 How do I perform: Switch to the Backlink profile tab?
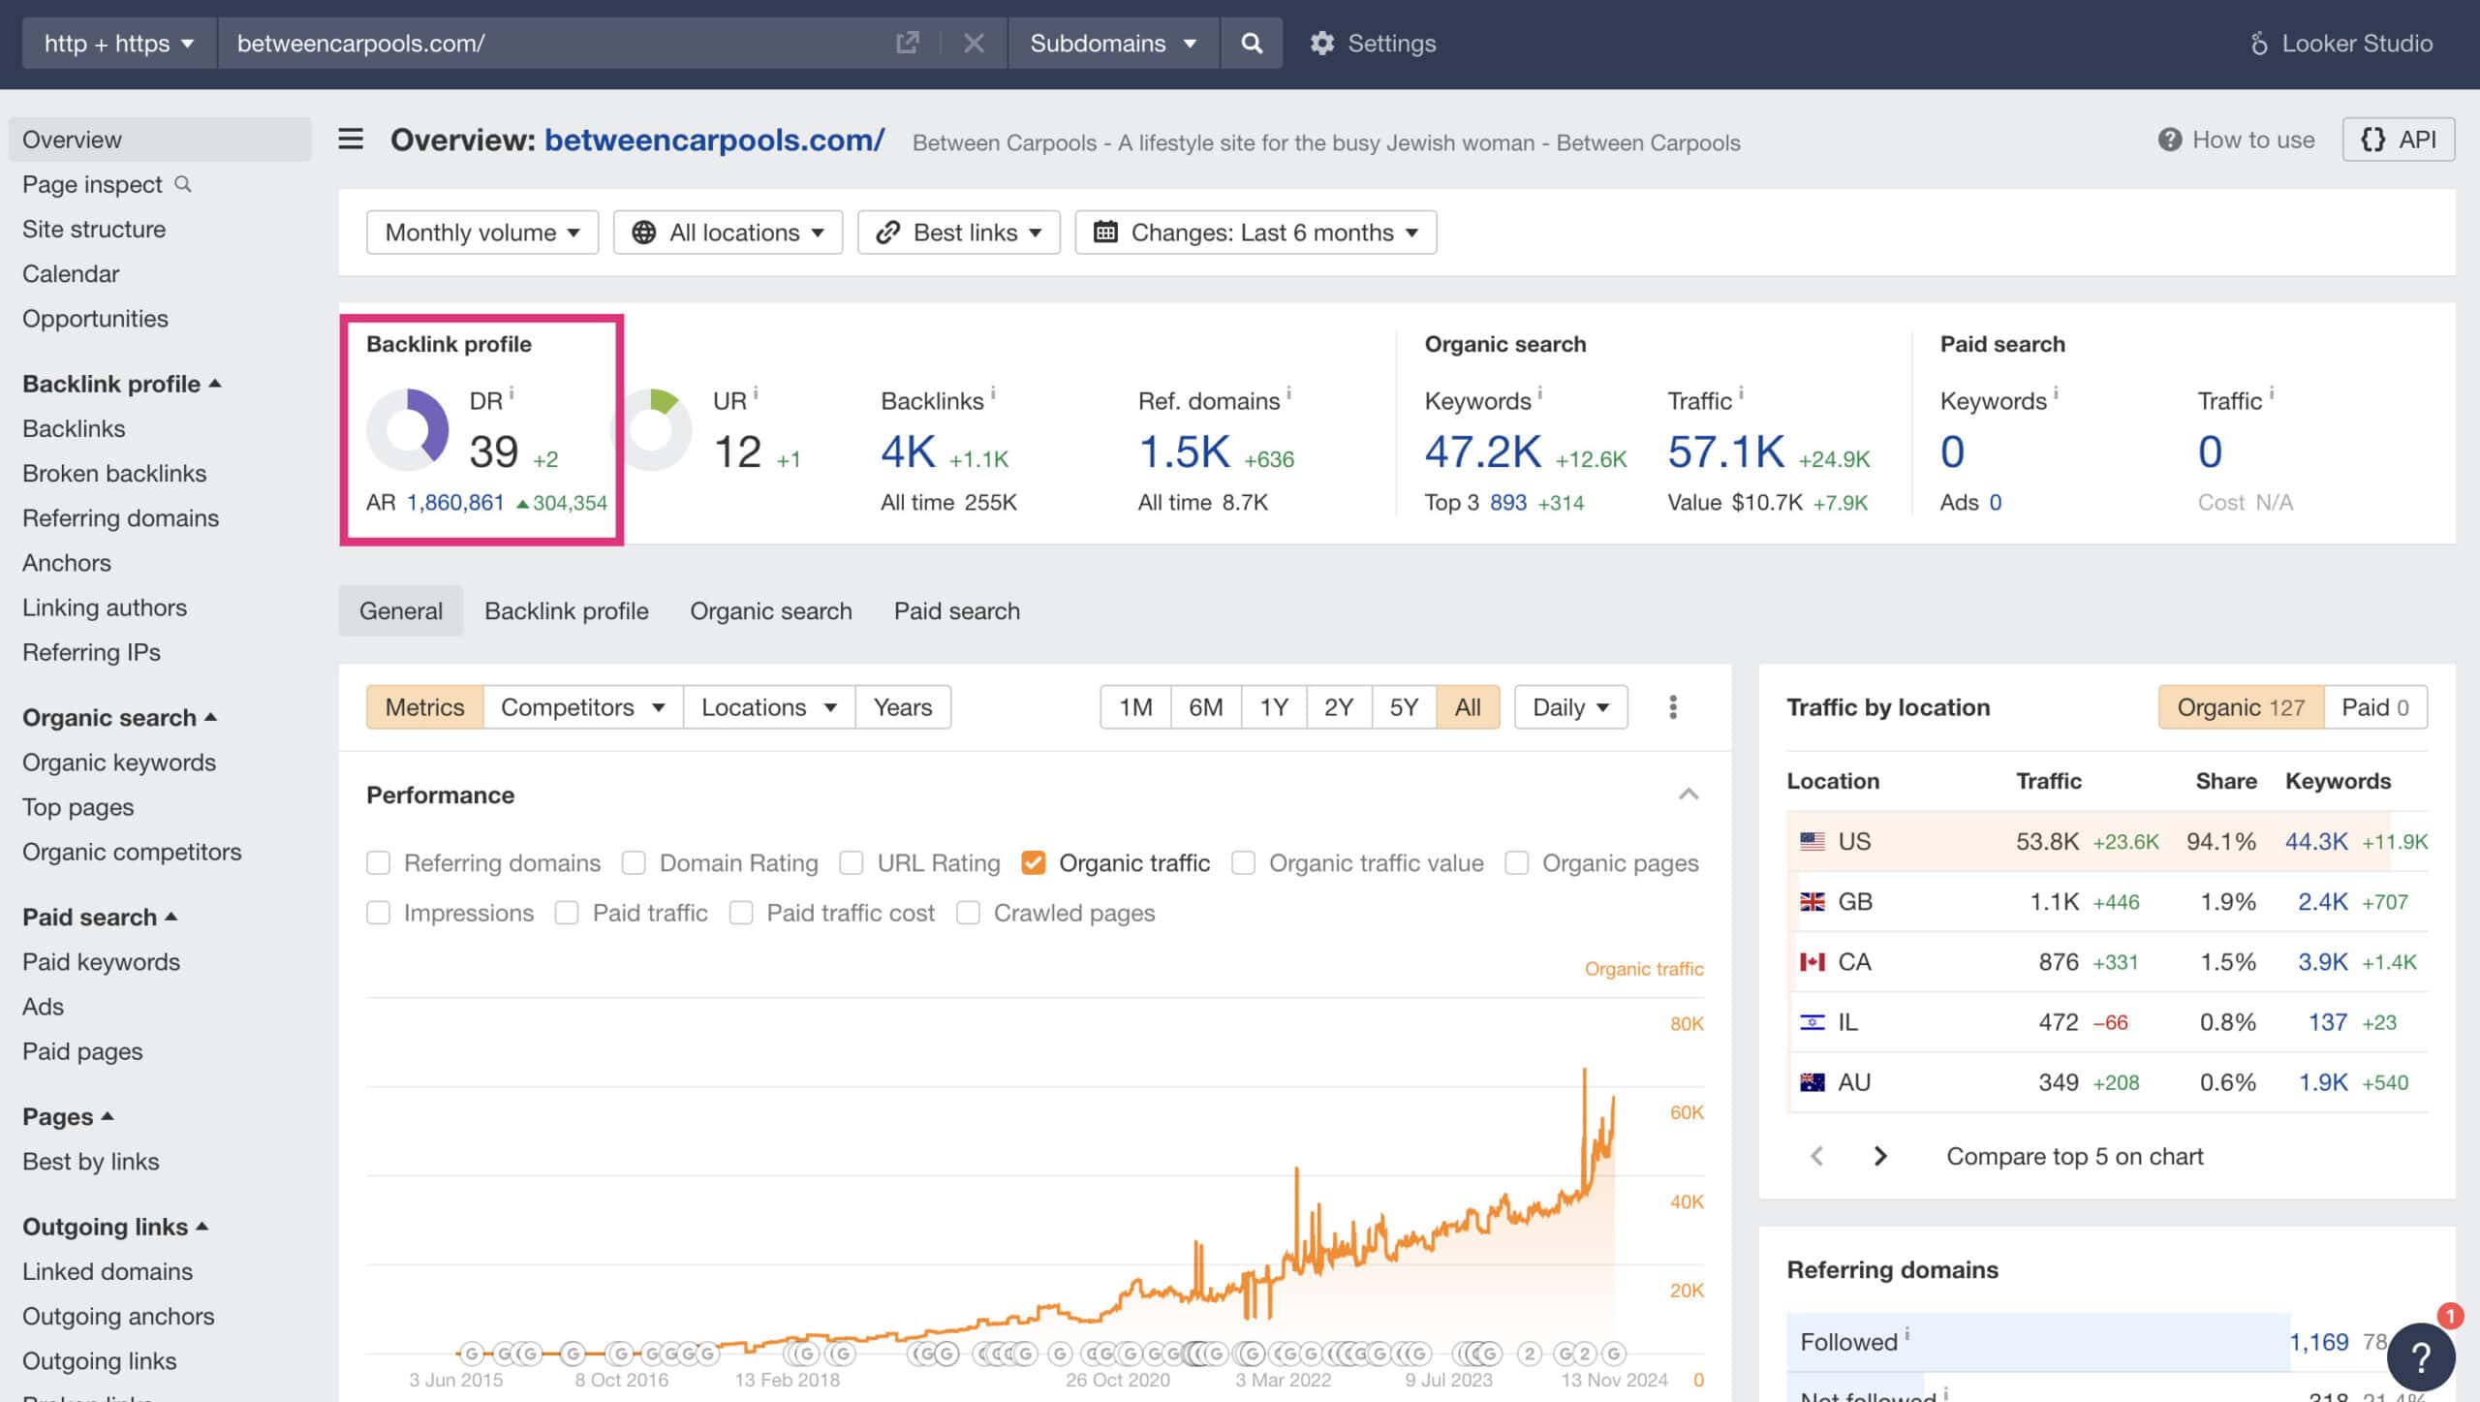click(x=566, y=611)
